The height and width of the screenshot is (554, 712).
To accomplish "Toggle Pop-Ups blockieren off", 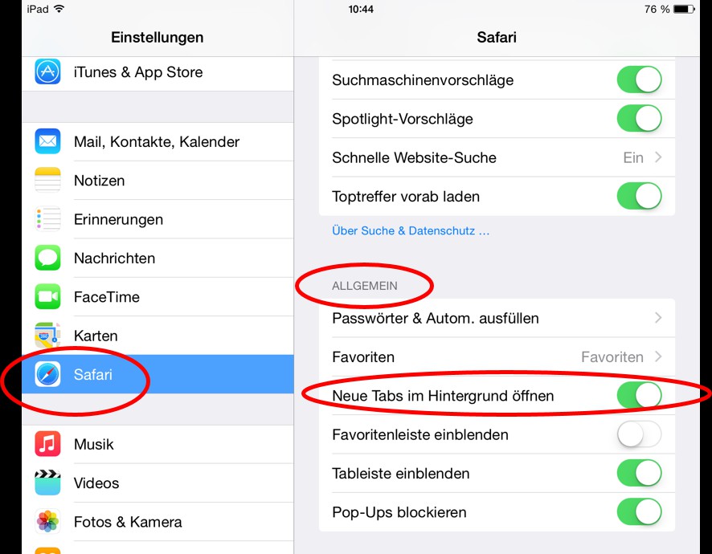I will [639, 512].
